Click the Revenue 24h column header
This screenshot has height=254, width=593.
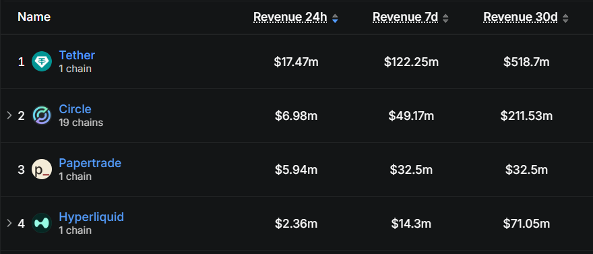tap(290, 17)
